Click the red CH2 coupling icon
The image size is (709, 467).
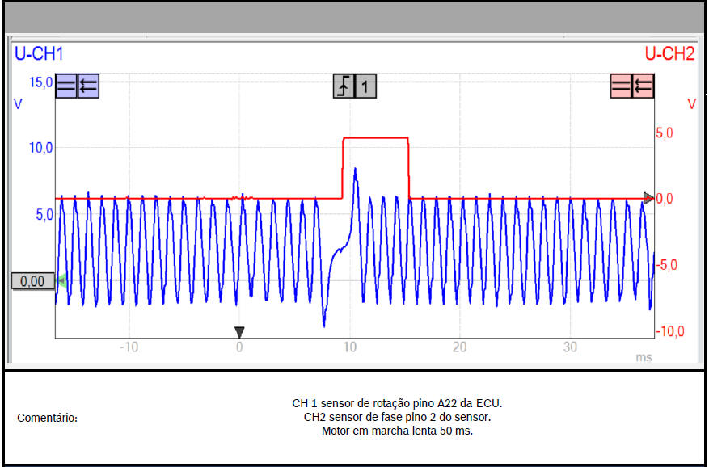[x=622, y=86]
